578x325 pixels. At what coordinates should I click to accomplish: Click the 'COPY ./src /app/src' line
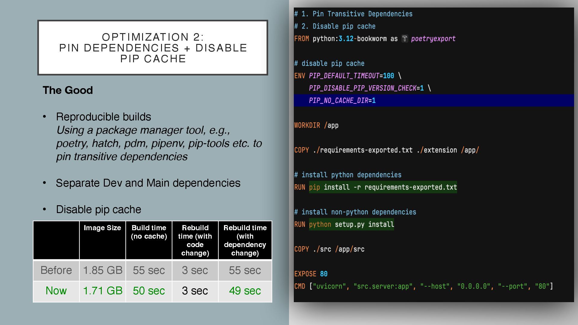pyautogui.click(x=329, y=249)
